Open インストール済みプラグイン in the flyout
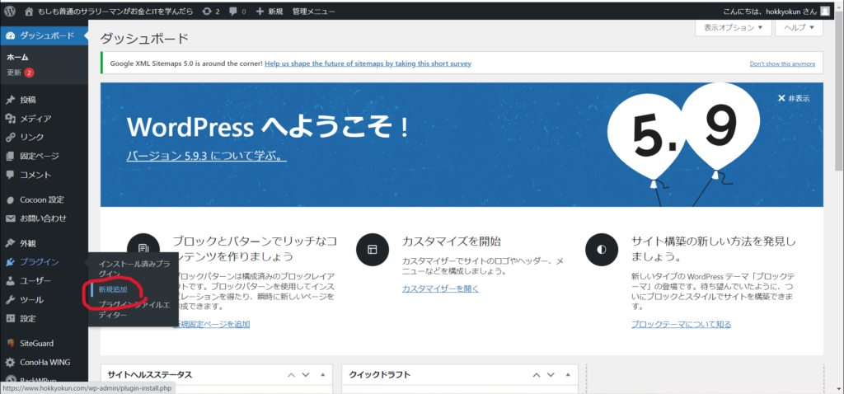844x394 pixels. click(134, 270)
